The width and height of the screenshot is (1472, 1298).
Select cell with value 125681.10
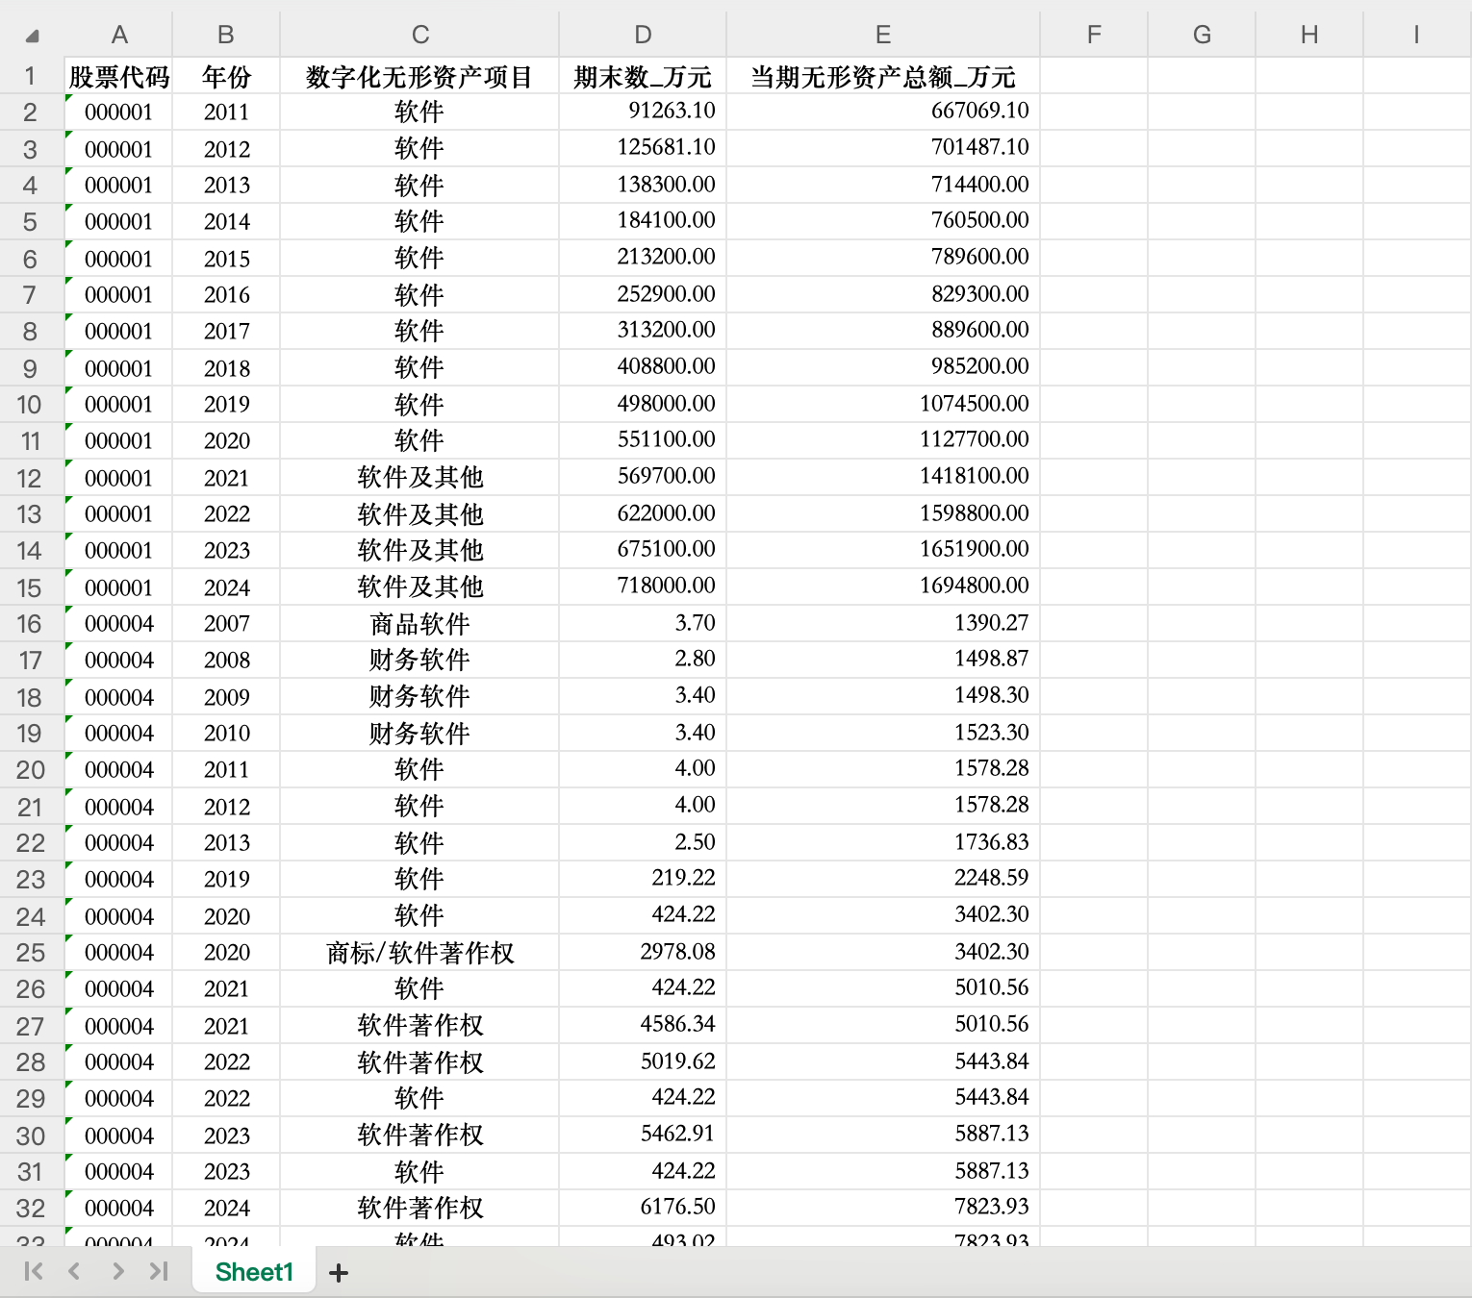643,148
